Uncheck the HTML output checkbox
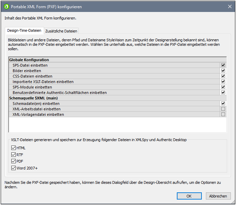 [x=14, y=148]
